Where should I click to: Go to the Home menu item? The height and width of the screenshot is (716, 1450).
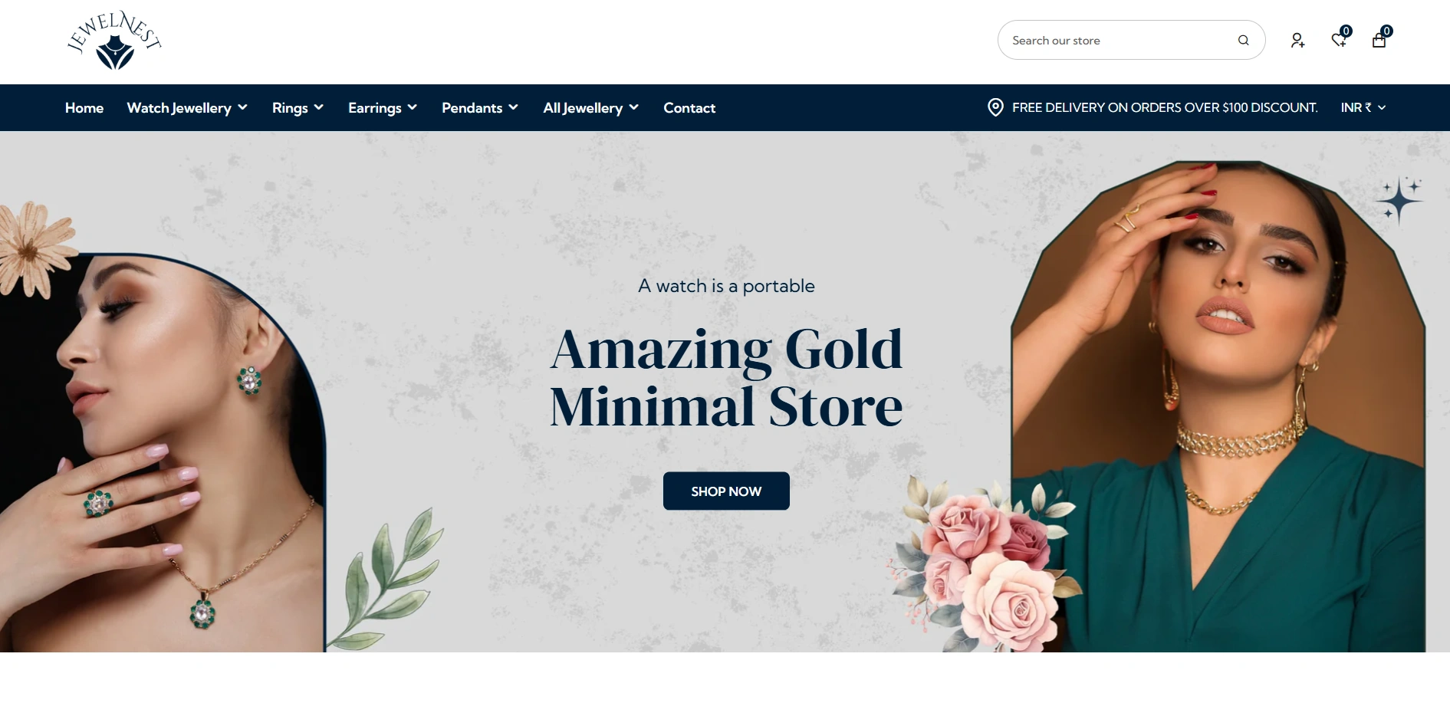[x=84, y=108]
